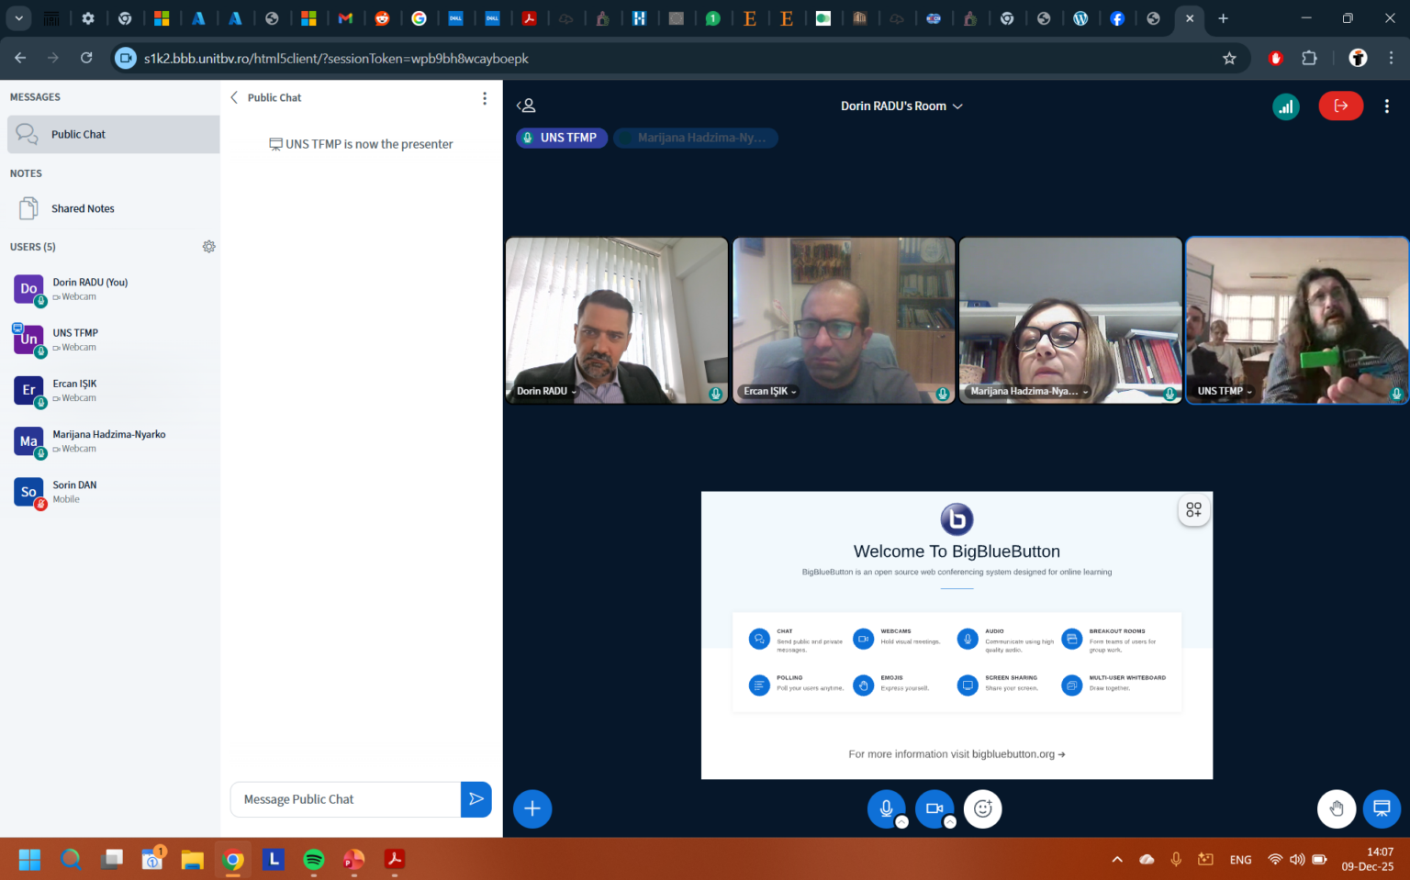Expand the Dorin RADU's Room dropdown

click(901, 106)
